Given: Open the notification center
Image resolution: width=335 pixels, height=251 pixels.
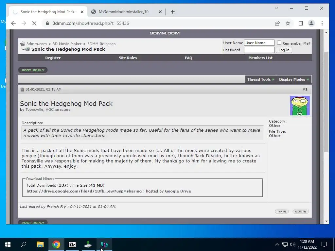Looking at the screenshot, I should (324, 244).
